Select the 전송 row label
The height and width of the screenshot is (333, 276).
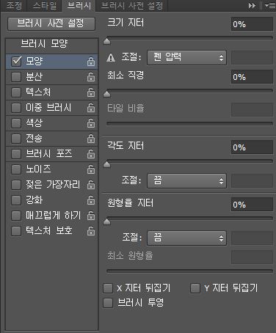tap(34, 139)
